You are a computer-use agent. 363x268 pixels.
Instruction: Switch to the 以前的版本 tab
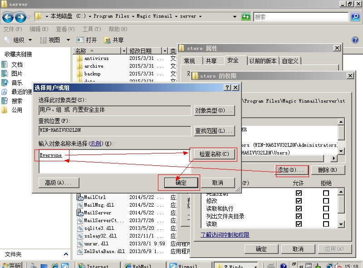(x=263, y=61)
